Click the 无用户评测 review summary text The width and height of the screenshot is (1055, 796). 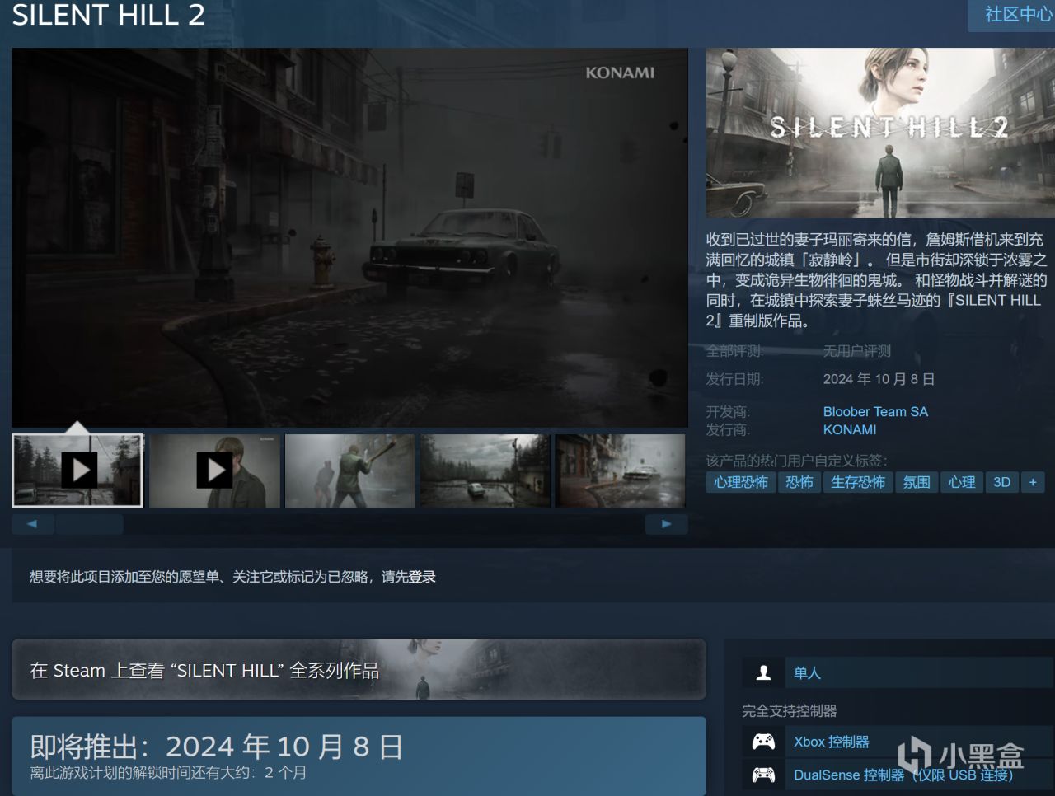(x=856, y=351)
